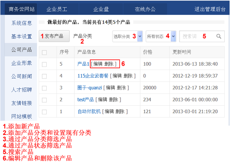
Task: Open the 选取分类 dropdown
Action: pos(128,36)
